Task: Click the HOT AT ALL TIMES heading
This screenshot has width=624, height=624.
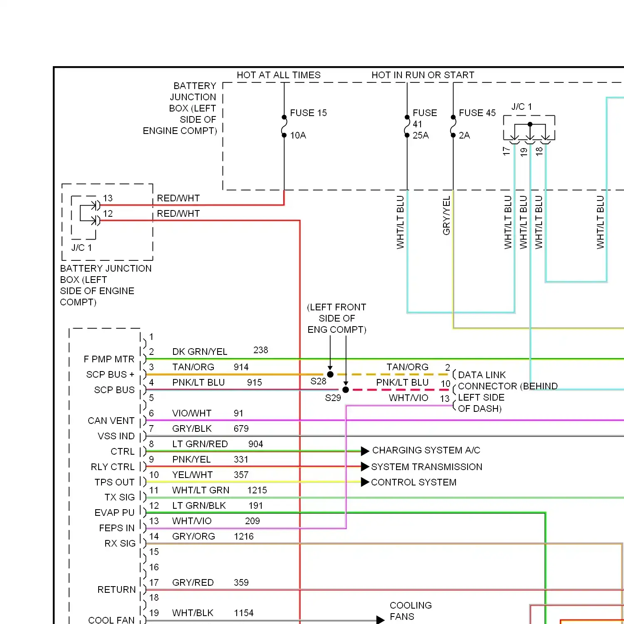Action: [x=279, y=75]
